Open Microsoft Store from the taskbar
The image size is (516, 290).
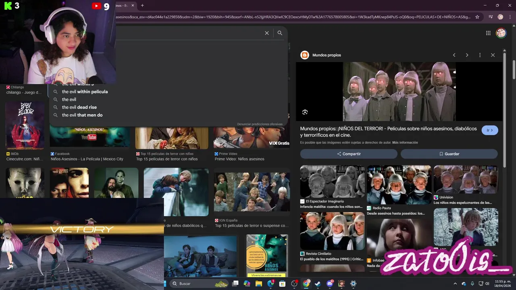282,284
